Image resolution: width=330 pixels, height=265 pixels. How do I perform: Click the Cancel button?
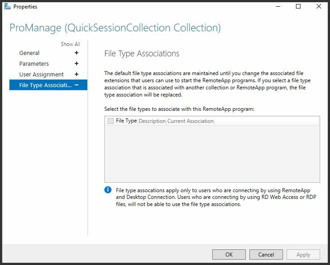coord(266,255)
